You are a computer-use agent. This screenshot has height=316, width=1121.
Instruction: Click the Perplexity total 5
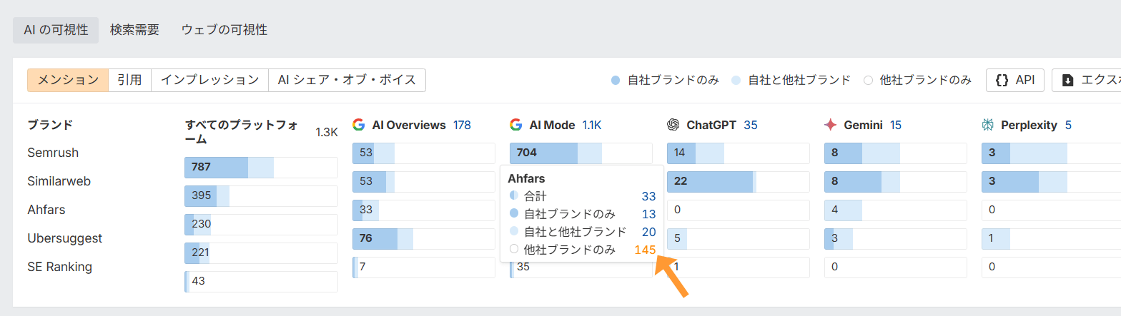(1068, 125)
